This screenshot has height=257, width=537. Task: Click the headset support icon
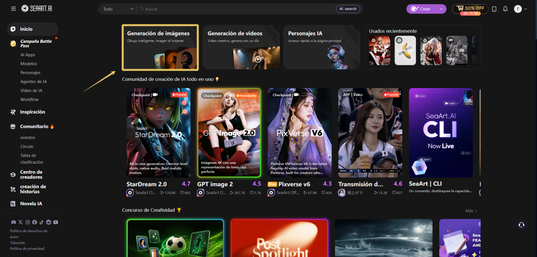(521, 225)
